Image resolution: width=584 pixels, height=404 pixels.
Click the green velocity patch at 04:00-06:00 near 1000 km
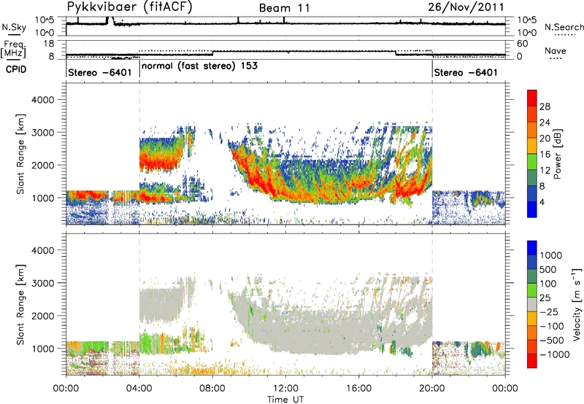(x=151, y=343)
